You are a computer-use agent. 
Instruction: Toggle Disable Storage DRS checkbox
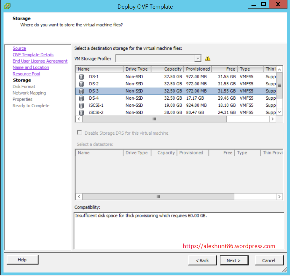80,133
